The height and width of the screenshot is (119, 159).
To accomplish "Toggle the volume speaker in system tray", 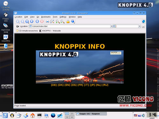I will [x=143, y=116].
